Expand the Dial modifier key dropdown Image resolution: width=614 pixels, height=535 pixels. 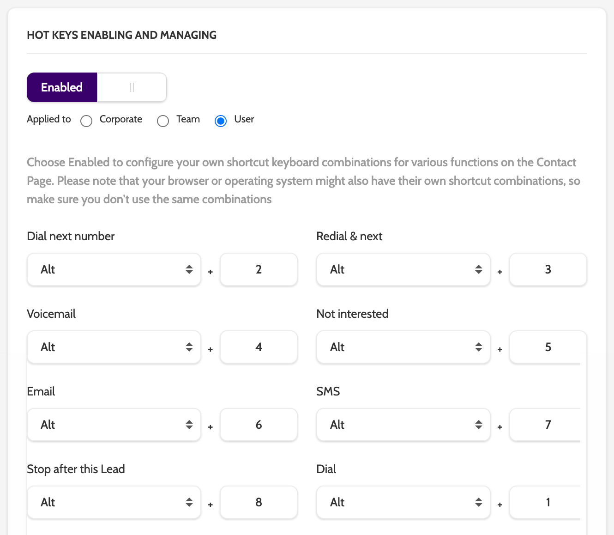(403, 502)
